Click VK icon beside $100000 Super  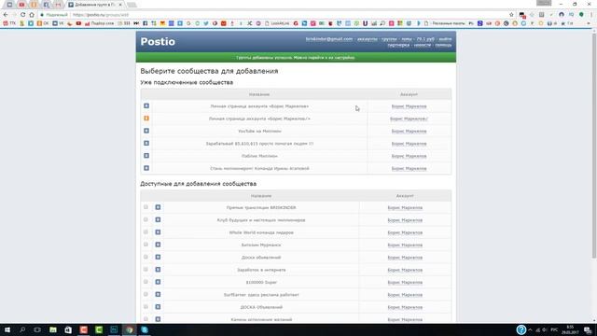pos(158,282)
